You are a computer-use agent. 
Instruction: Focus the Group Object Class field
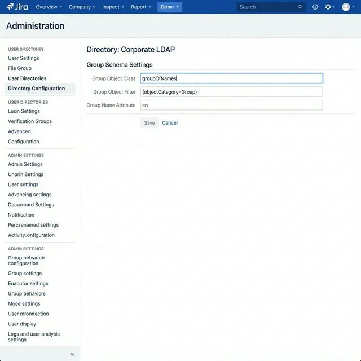click(x=231, y=78)
